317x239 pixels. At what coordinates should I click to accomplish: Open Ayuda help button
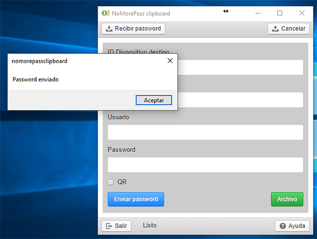[292, 226]
